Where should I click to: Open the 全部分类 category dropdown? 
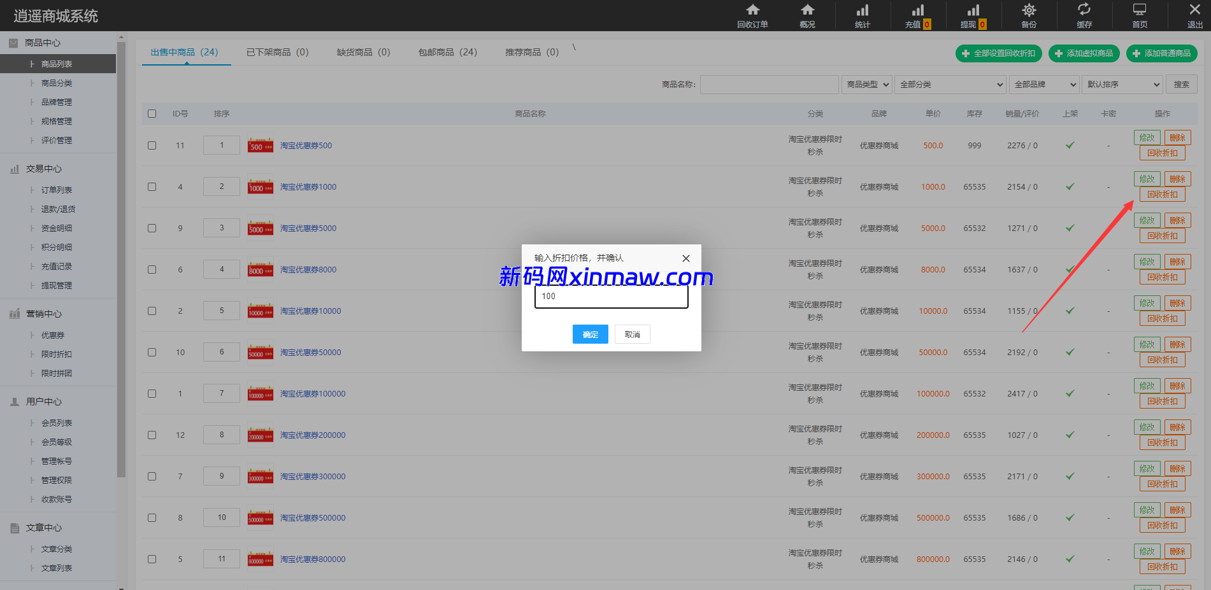tap(950, 85)
